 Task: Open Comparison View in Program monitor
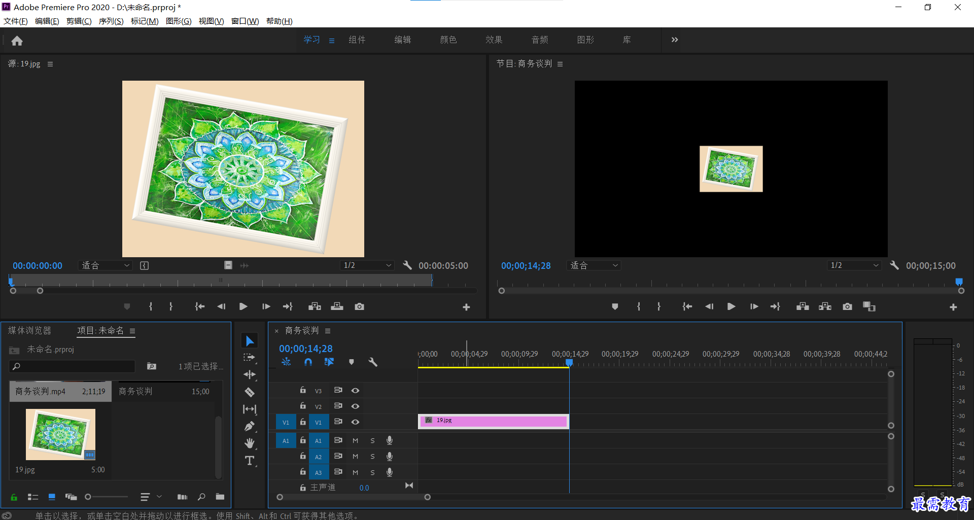tap(869, 306)
